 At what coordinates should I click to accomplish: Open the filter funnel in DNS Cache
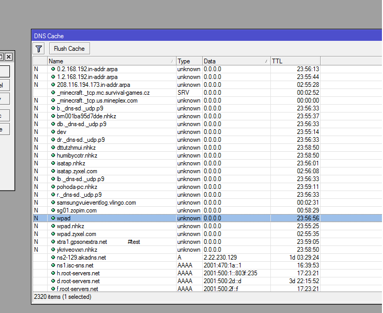pyautogui.click(x=39, y=49)
